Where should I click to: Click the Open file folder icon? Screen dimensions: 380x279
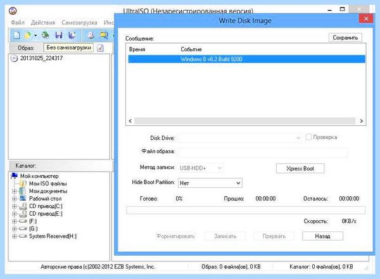coord(28,35)
